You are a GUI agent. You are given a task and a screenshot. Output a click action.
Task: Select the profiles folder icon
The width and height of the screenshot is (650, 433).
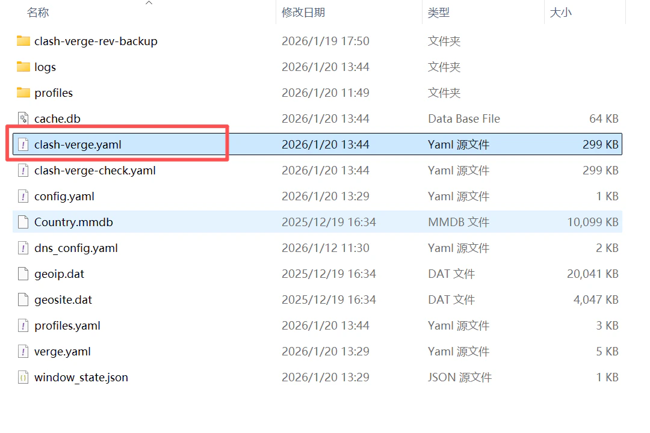[23, 93]
